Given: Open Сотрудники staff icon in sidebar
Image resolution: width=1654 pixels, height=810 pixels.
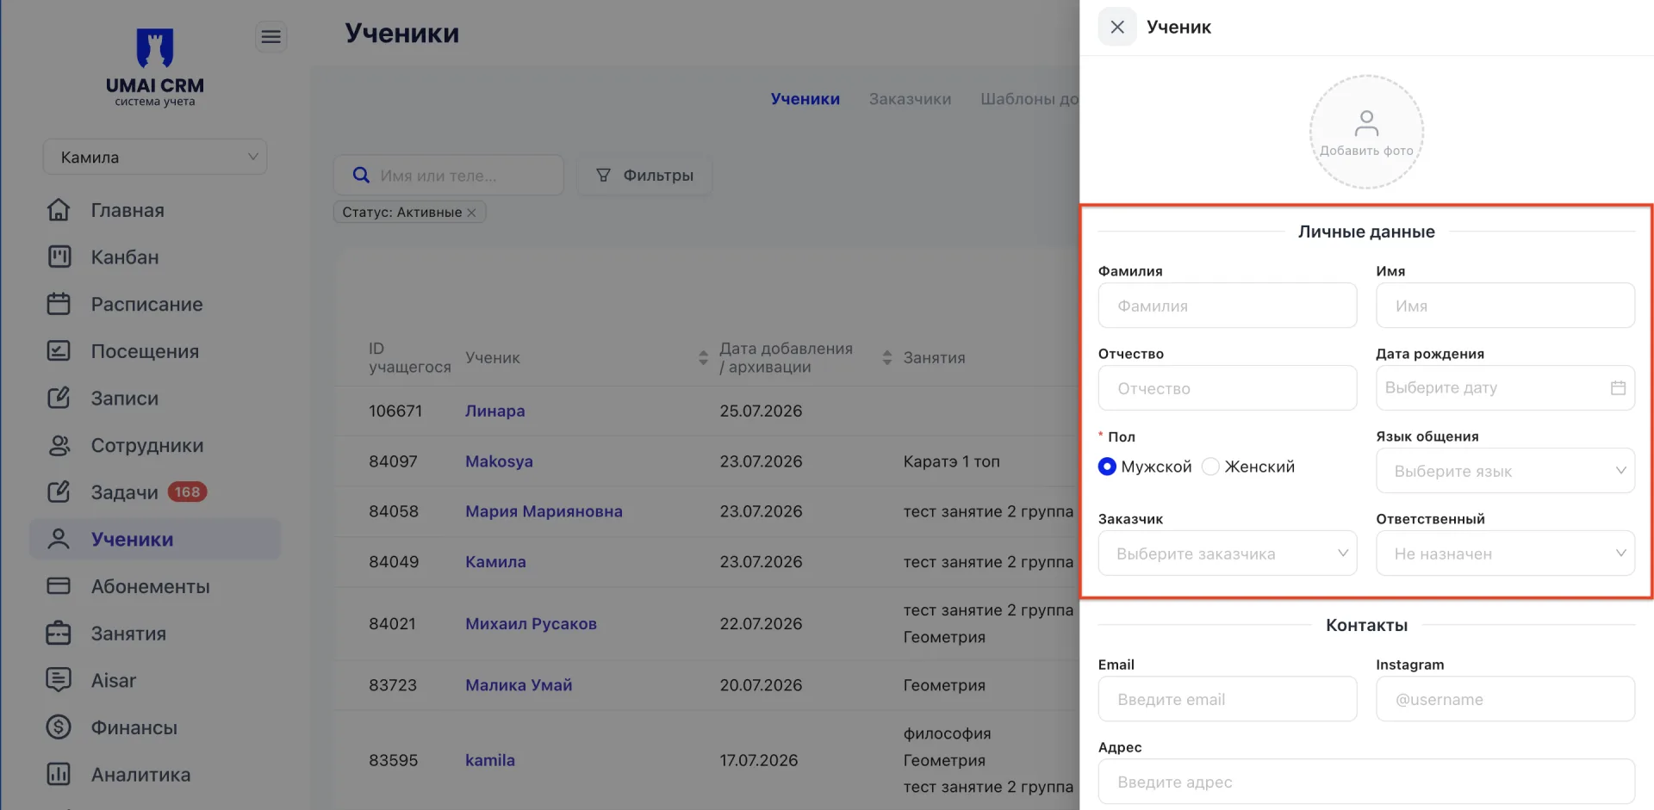Looking at the screenshot, I should click(x=59, y=445).
